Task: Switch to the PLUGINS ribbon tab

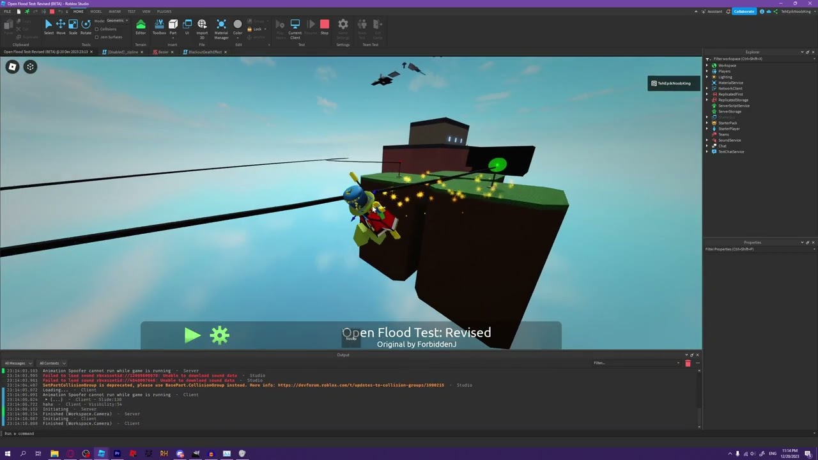Action: (x=164, y=11)
